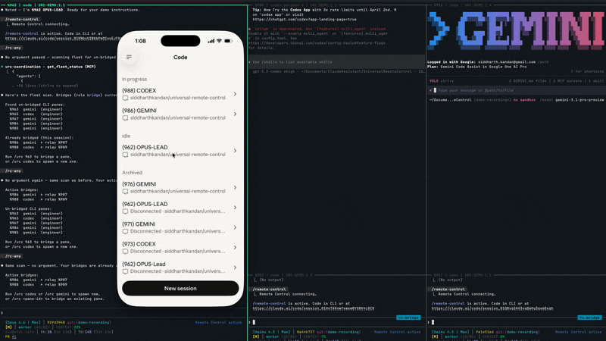Open the hamburger menu in the Code app
This screenshot has width=606, height=341.
coord(129,58)
